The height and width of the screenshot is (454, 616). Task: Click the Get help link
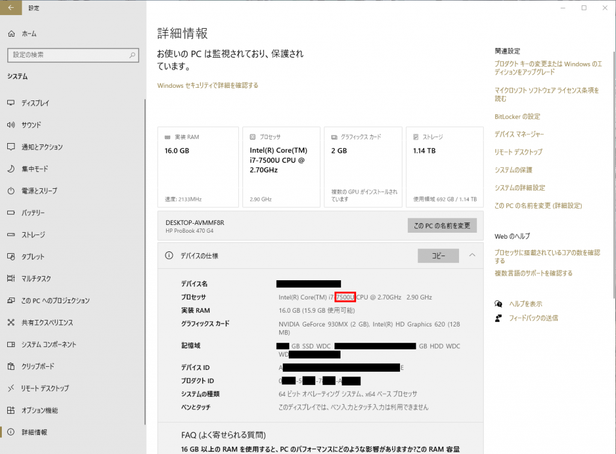coord(525,304)
